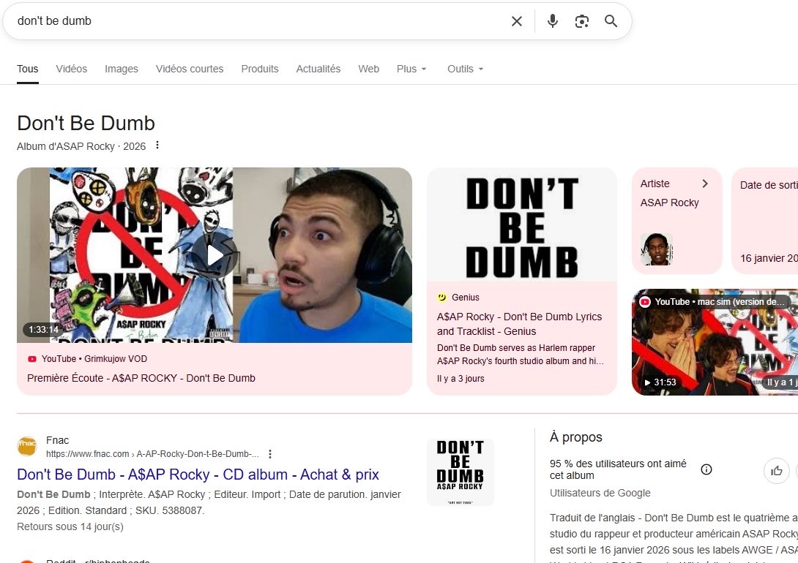Click the Fnac site favicon
Screen dimensions: 798x563
click(27, 447)
